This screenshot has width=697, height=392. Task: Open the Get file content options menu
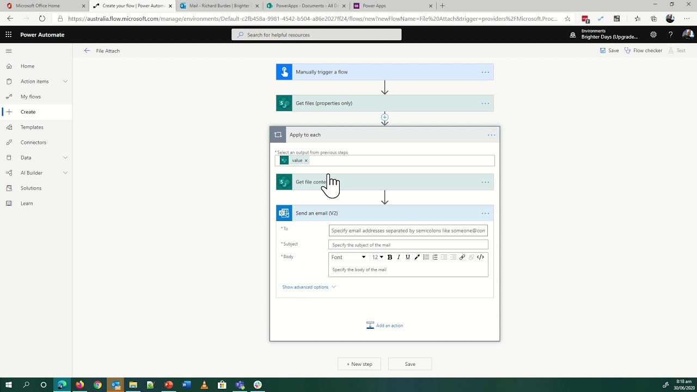pyautogui.click(x=485, y=182)
